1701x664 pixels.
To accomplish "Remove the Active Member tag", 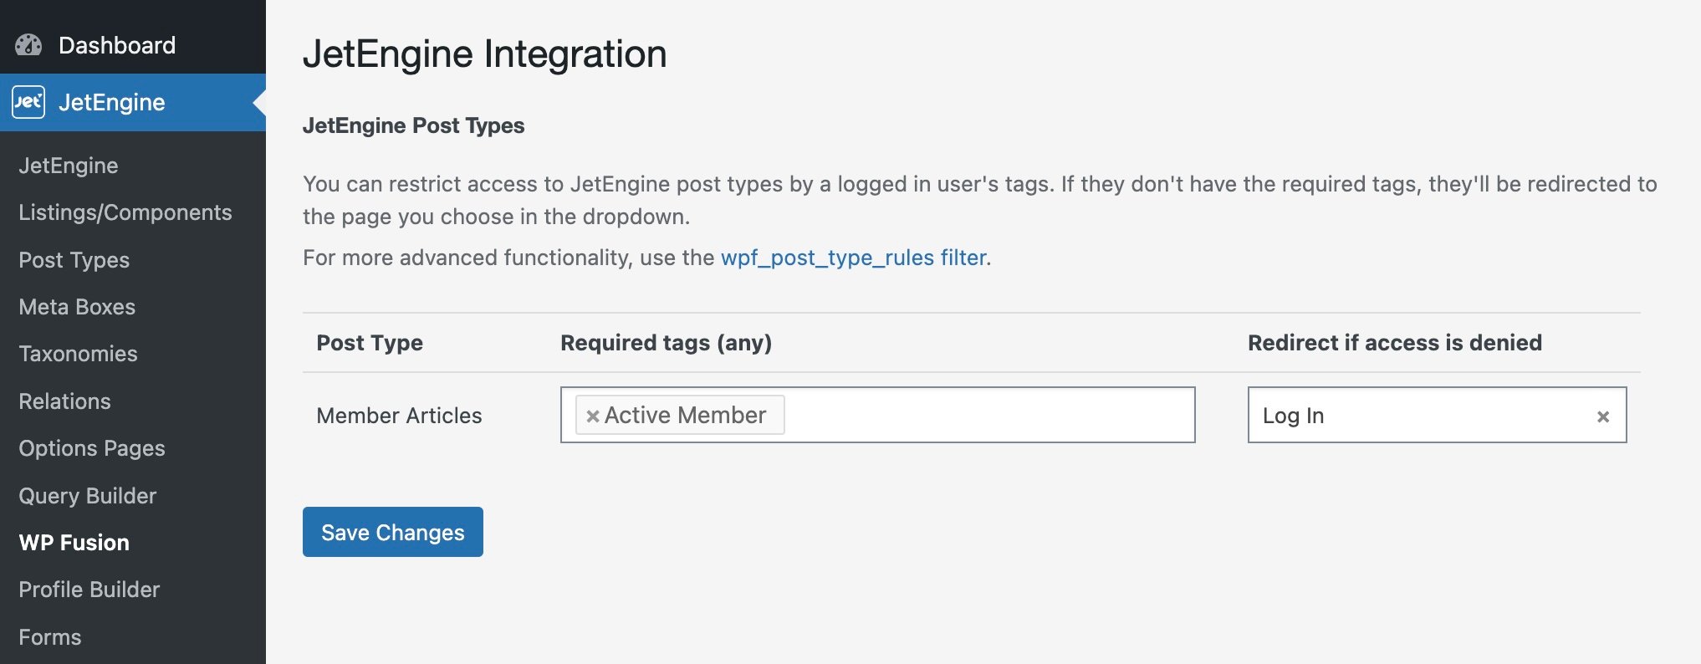I will 592,416.
